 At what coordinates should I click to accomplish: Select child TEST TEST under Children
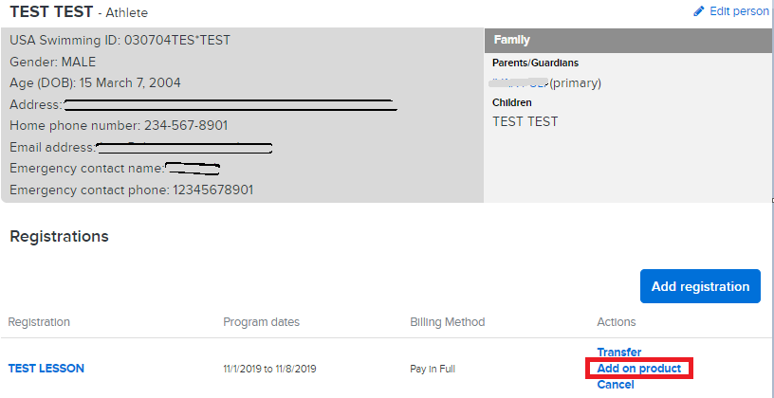pyautogui.click(x=525, y=121)
